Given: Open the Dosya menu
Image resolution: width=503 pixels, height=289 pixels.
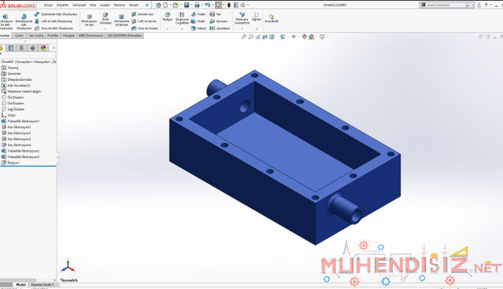Looking at the screenshot, I should (48, 4).
